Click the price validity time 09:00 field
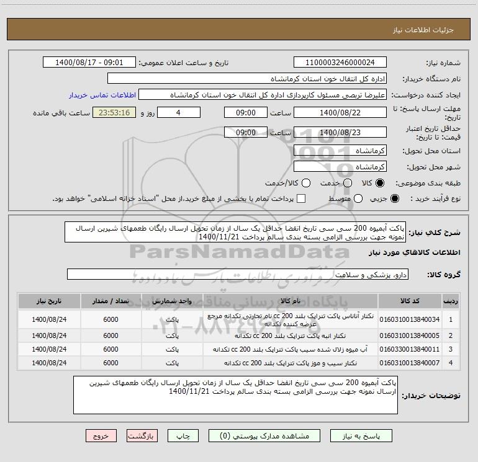The image size is (478, 462). (246, 132)
